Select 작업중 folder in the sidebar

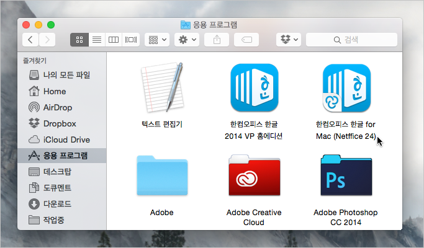pos(62,220)
